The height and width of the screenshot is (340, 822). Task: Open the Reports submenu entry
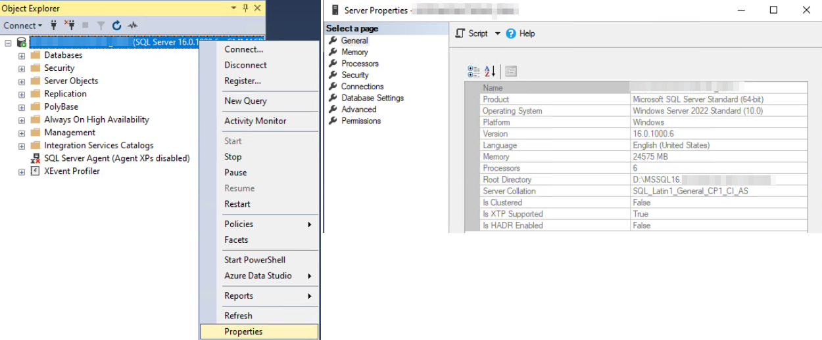click(239, 296)
